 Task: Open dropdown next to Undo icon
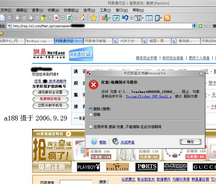(x=132, y=18)
